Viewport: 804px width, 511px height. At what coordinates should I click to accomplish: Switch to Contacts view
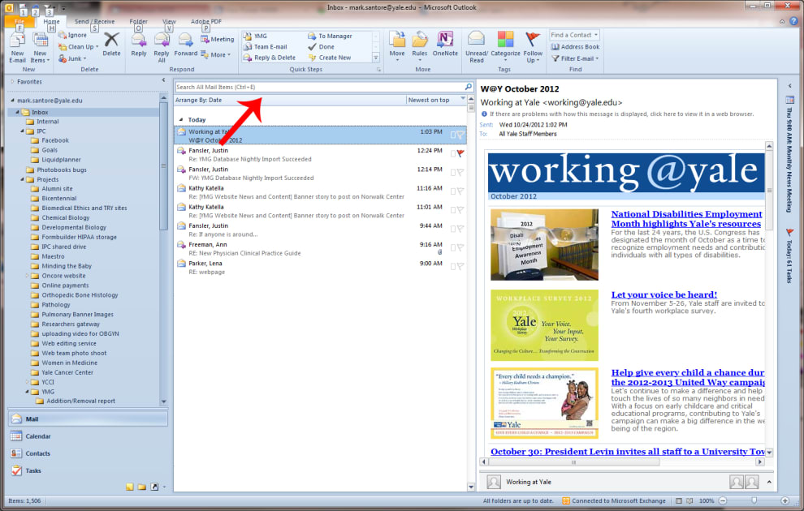(x=89, y=453)
